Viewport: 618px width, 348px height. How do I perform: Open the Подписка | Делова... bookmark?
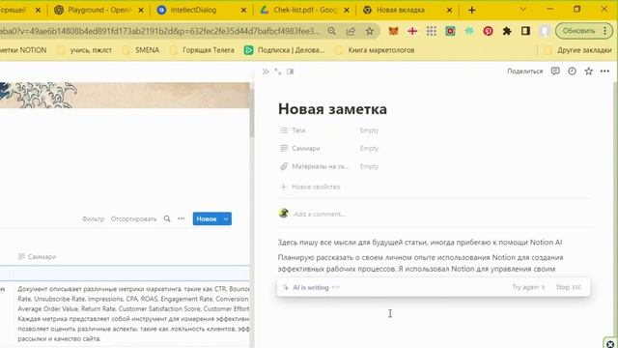(284, 50)
